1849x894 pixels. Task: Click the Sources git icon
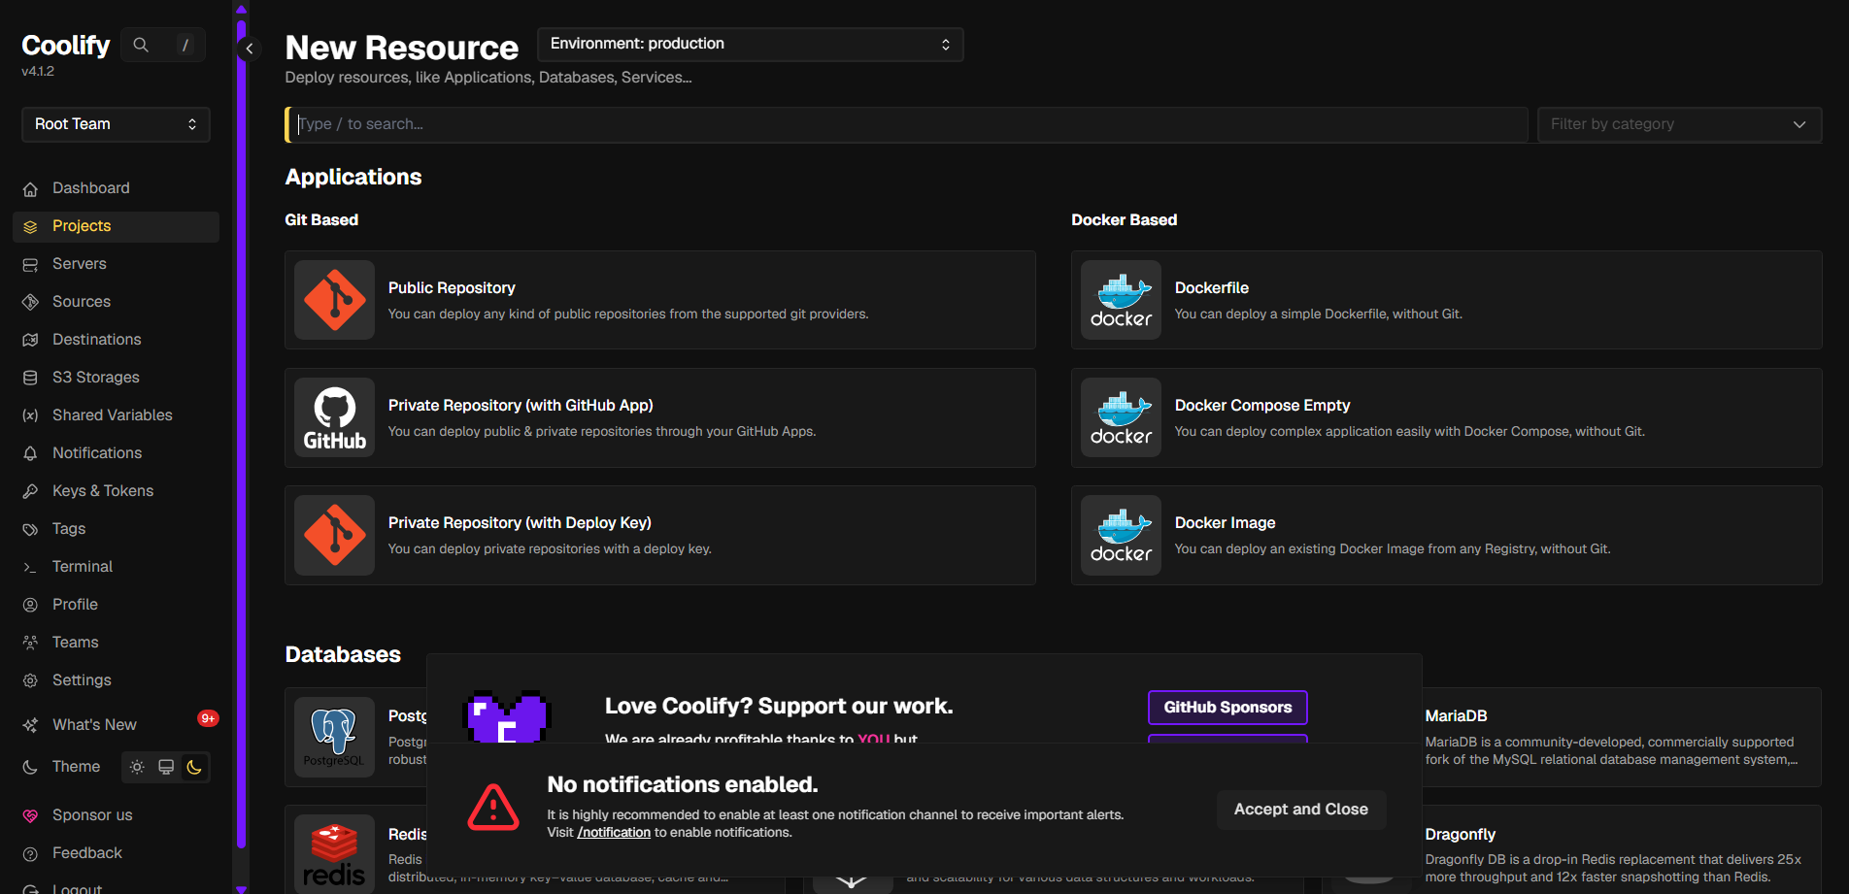click(x=30, y=302)
